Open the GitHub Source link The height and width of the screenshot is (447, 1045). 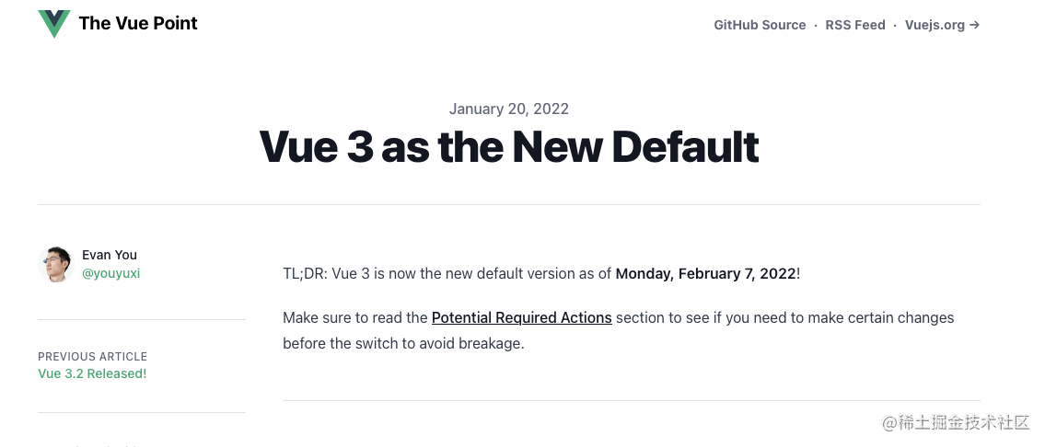pyautogui.click(x=760, y=26)
